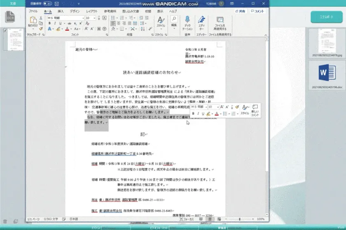Open the ファイル (File) menu tab
Image resolution: width=346 pixels, height=230 pixels.
pyautogui.click(x=33, y=11)
